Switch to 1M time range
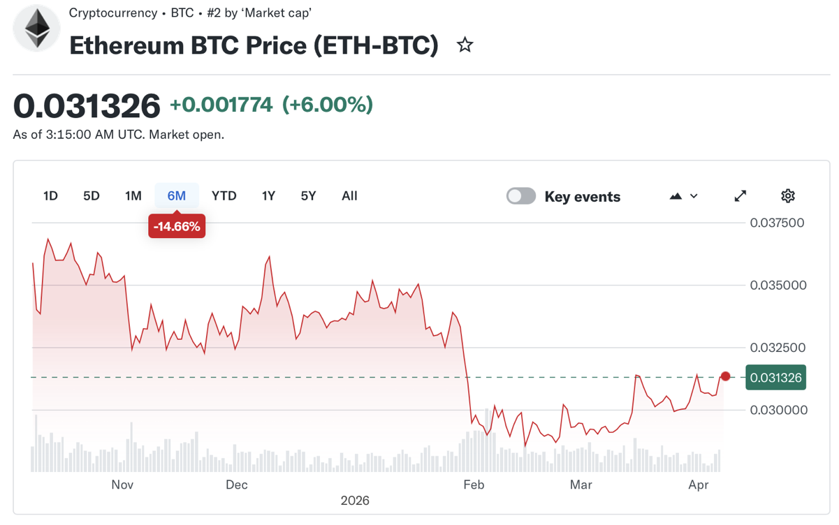This screenshot has width=839, height=525. (x=133, y=196)
